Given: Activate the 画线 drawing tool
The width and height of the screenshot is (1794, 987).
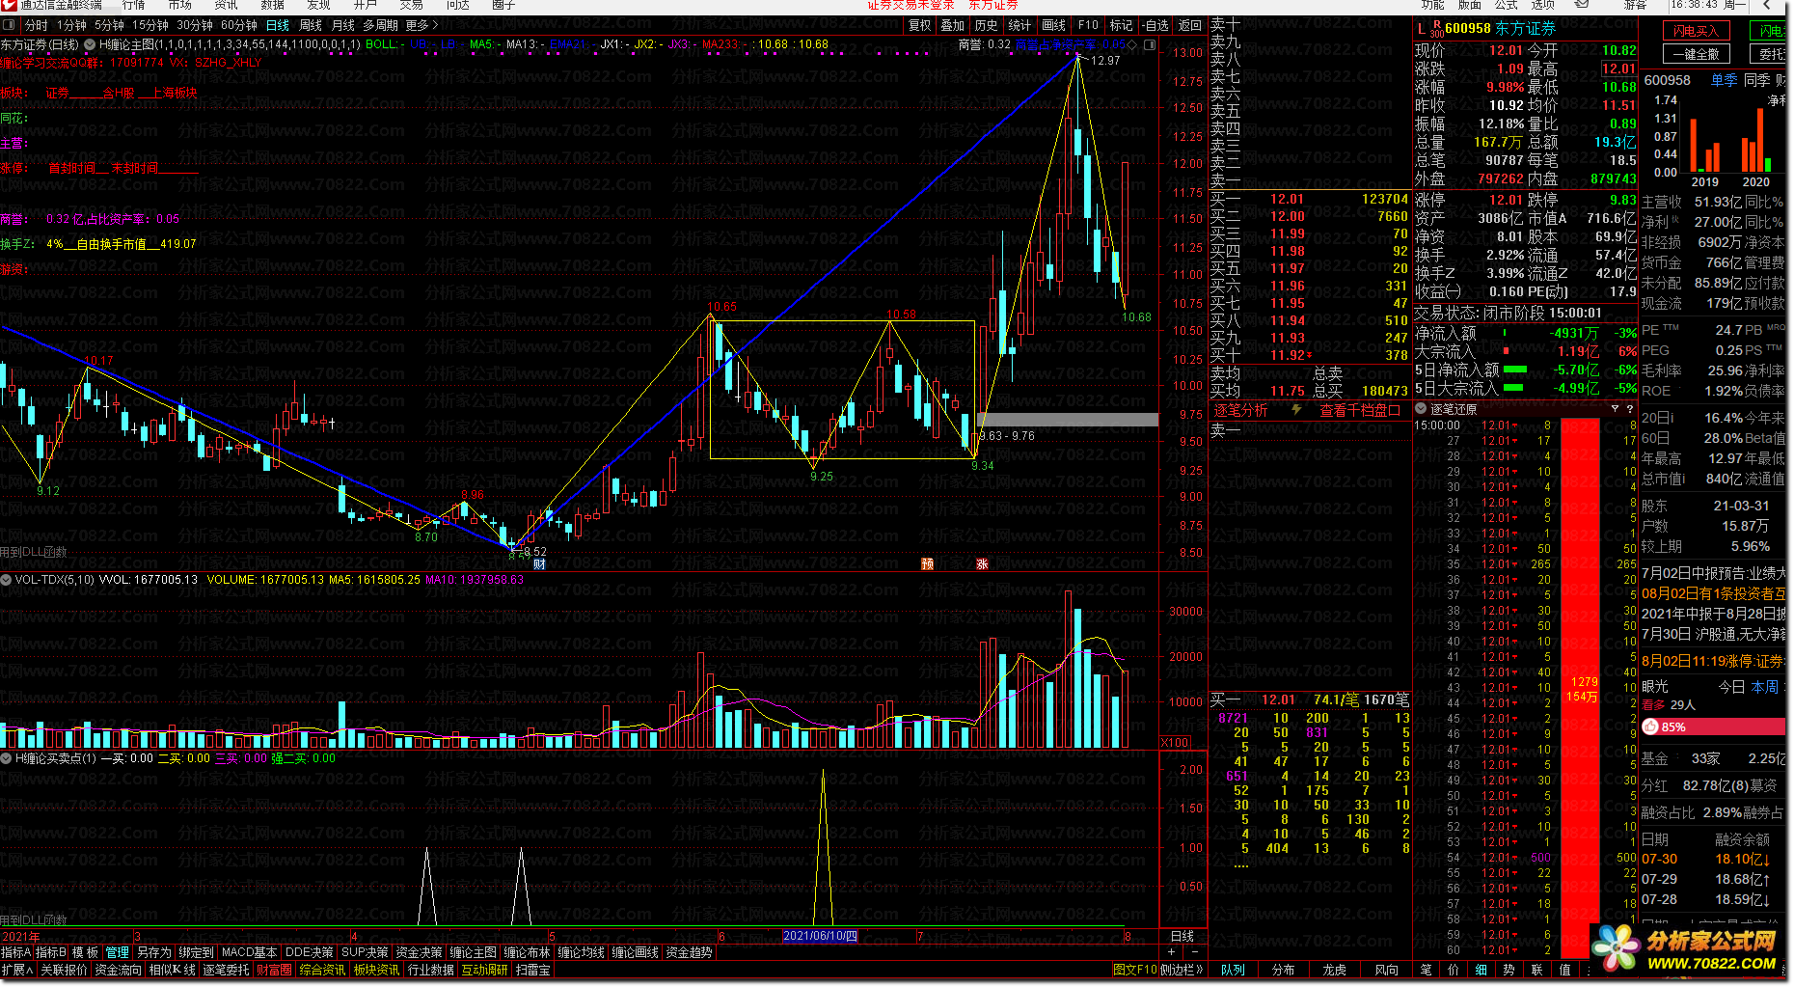Looking at the screenshot, I should click(x=1054, y=25).
